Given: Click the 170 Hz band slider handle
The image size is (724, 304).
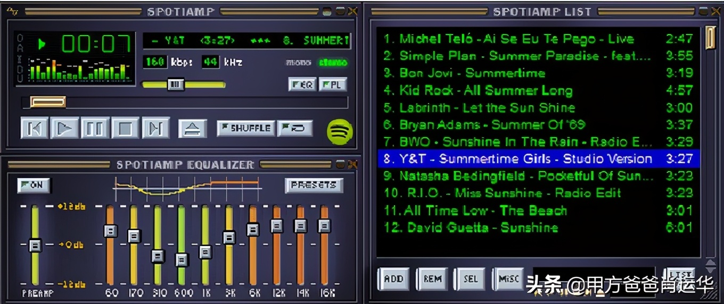Looking at the screenshot, I should point(134,235).
